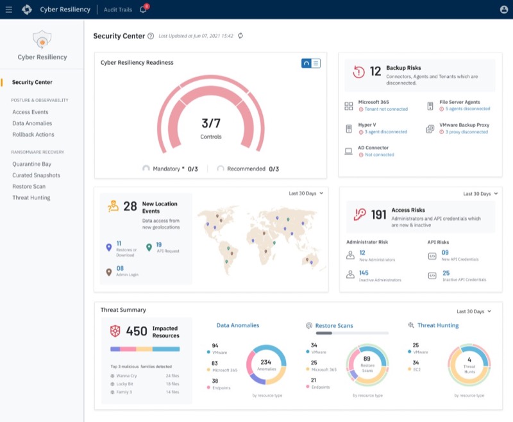This screenshot has height=422, width=513.
Task: Click the Cyber Resiliency logo icon in header
Action: point(27,10)
